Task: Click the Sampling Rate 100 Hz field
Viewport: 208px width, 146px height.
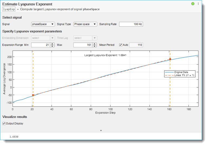Action: coord(131,24)
